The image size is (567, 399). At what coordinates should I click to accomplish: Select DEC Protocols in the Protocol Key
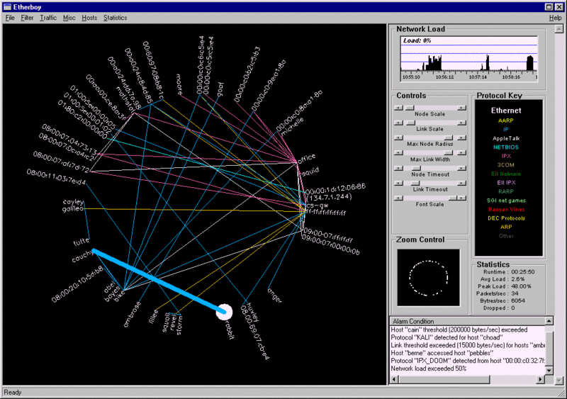506,218
